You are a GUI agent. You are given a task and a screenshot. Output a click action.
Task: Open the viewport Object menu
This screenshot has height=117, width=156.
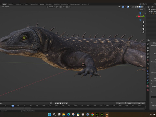pos(7,7)
